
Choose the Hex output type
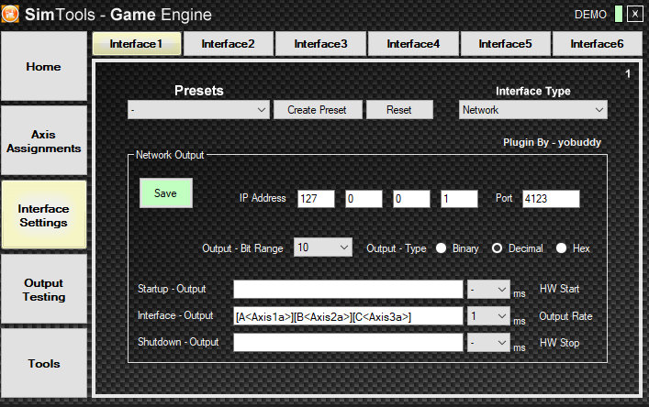pyautogui.click(x=561, y=248)
